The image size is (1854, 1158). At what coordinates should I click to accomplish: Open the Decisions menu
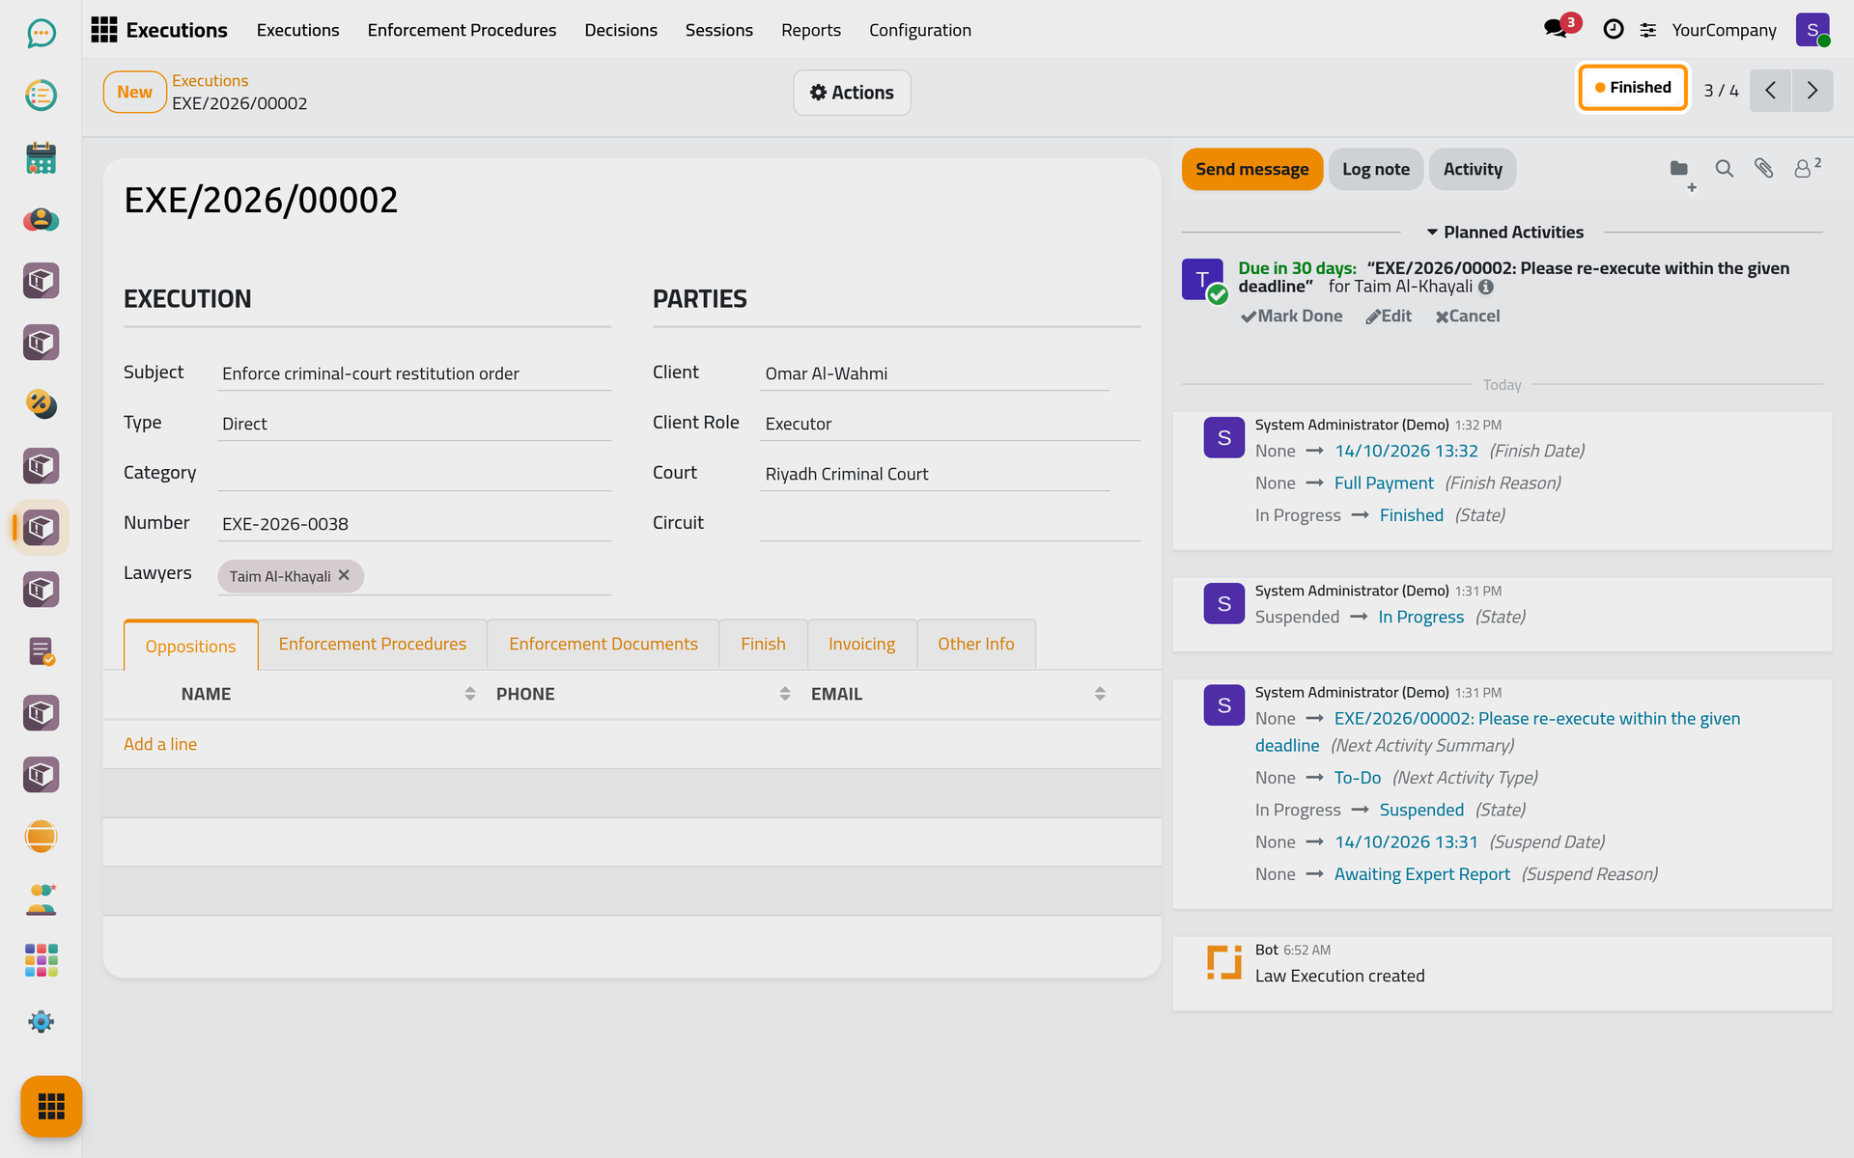pos(621,30)
